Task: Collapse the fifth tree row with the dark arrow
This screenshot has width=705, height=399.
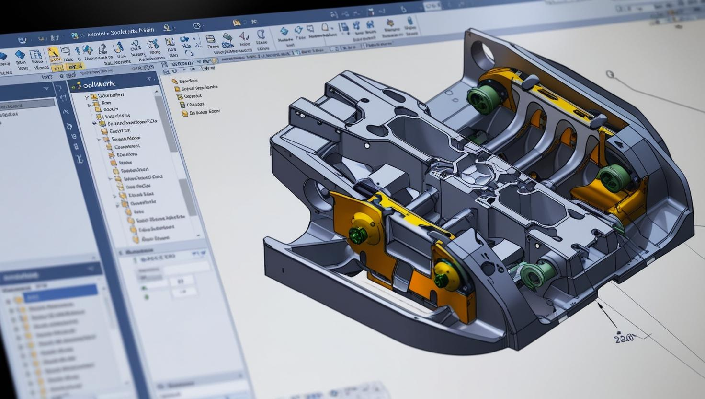Action: pyautogui.click(x=94, y=123)
